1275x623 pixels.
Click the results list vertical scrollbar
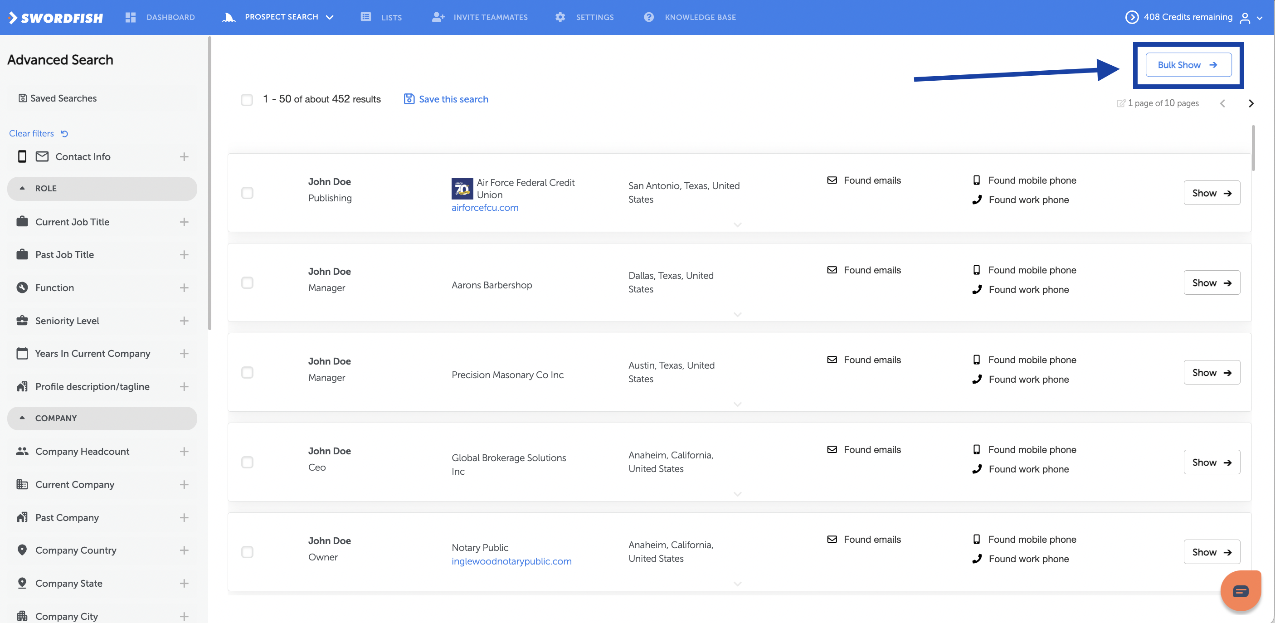(x=1253, y=148)
